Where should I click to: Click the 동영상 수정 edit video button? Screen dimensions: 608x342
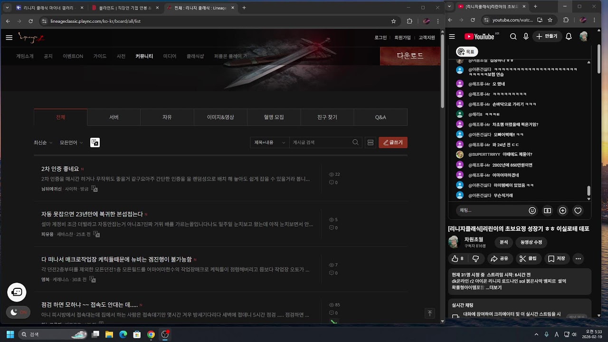click(531, 242)
